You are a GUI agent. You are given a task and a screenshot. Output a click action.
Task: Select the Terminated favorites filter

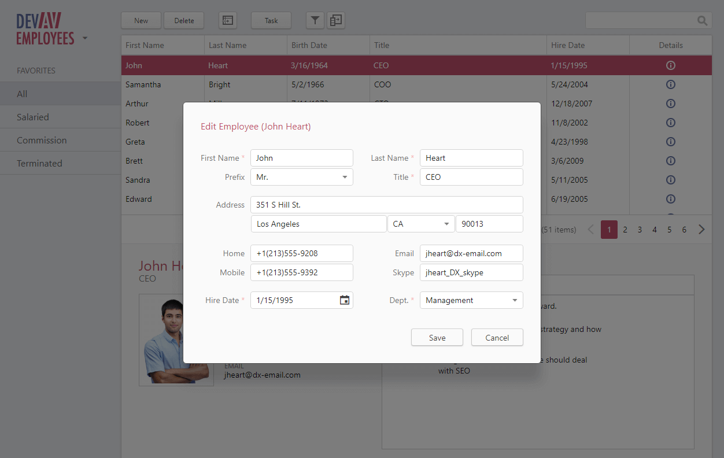click(39, 163)
